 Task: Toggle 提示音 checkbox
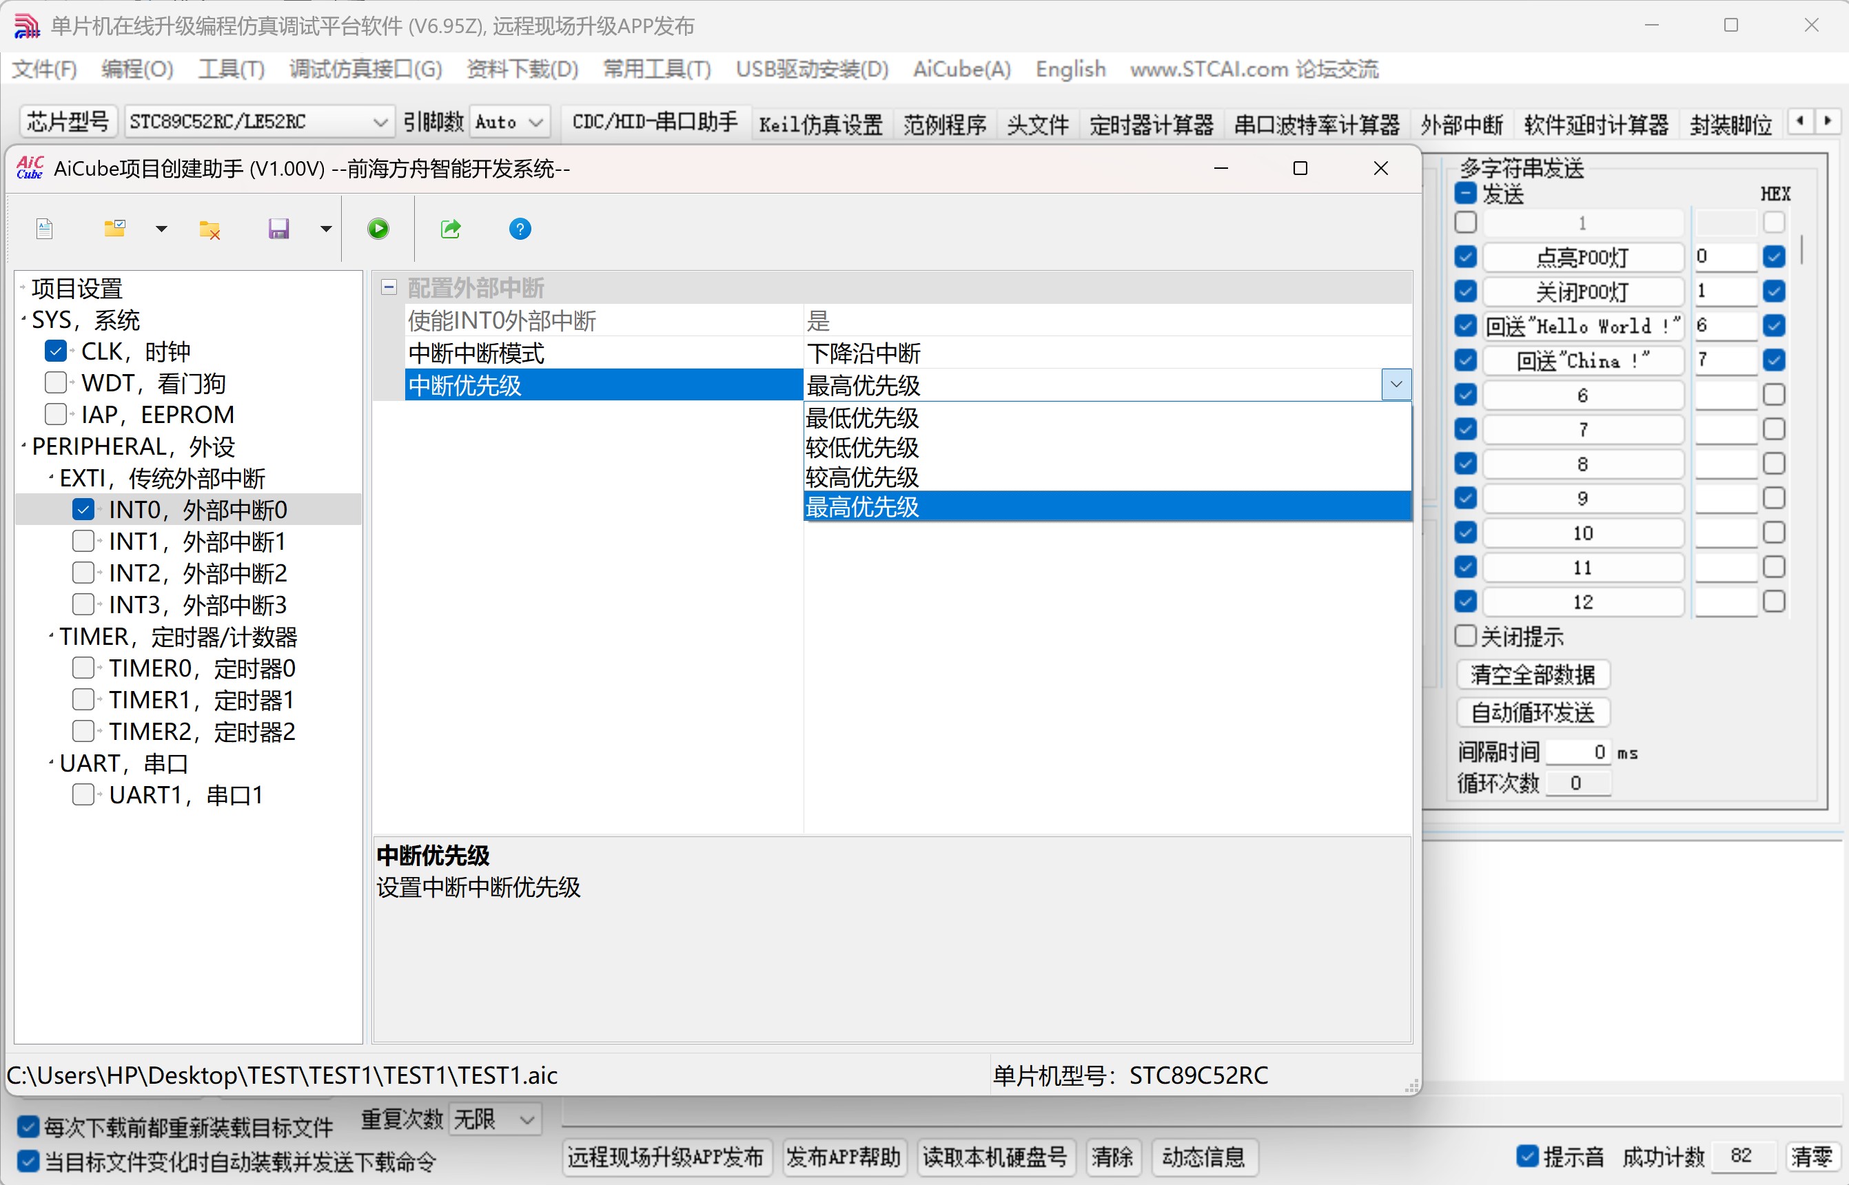click(x=1526, y=1156)
